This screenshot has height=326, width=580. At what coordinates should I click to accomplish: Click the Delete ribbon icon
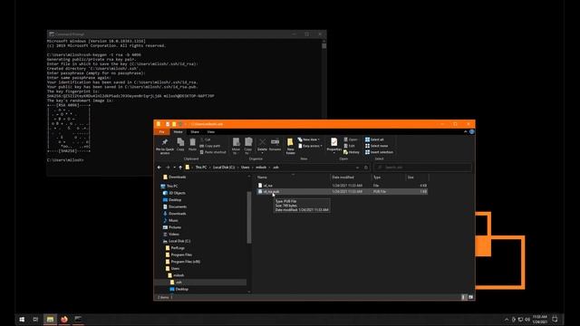click(262, 145)
